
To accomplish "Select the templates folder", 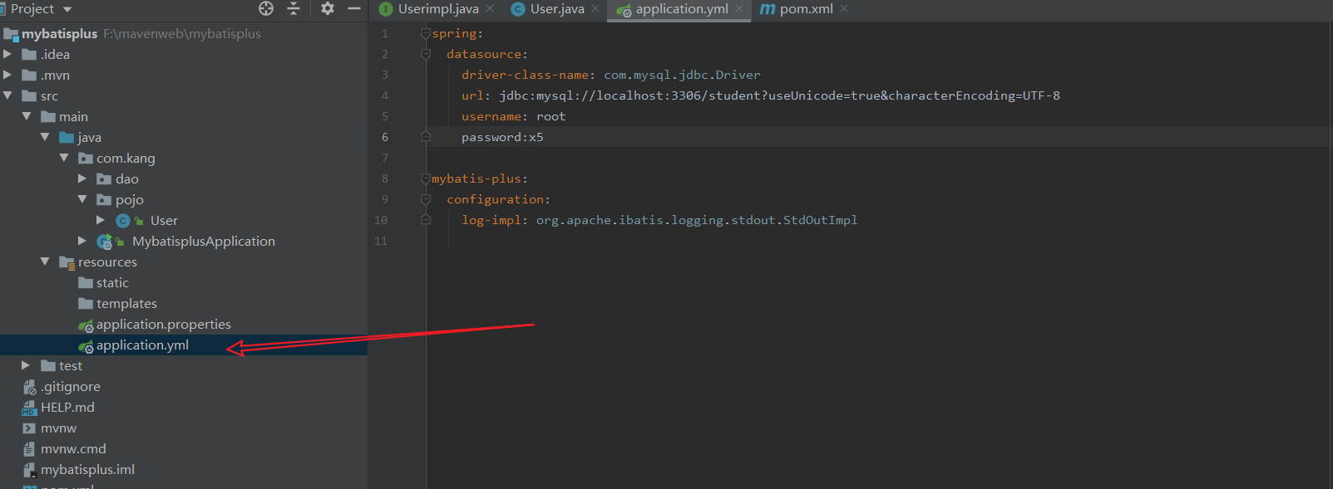I will [x=126, y=304].
